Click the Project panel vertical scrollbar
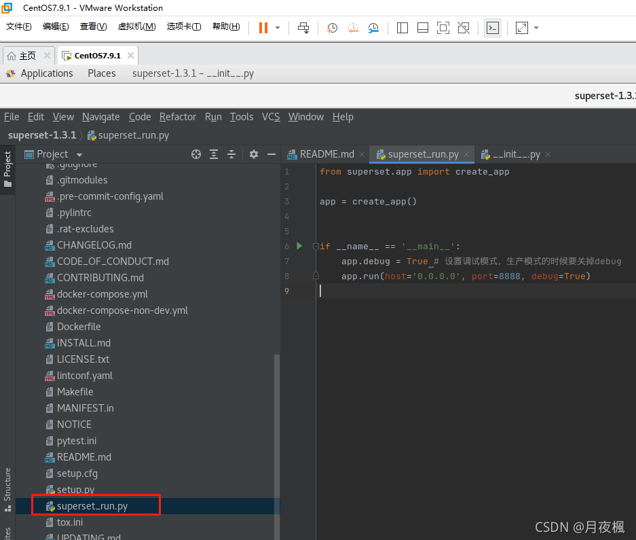This screenshot has height=540, width=636. coord(277,447)
